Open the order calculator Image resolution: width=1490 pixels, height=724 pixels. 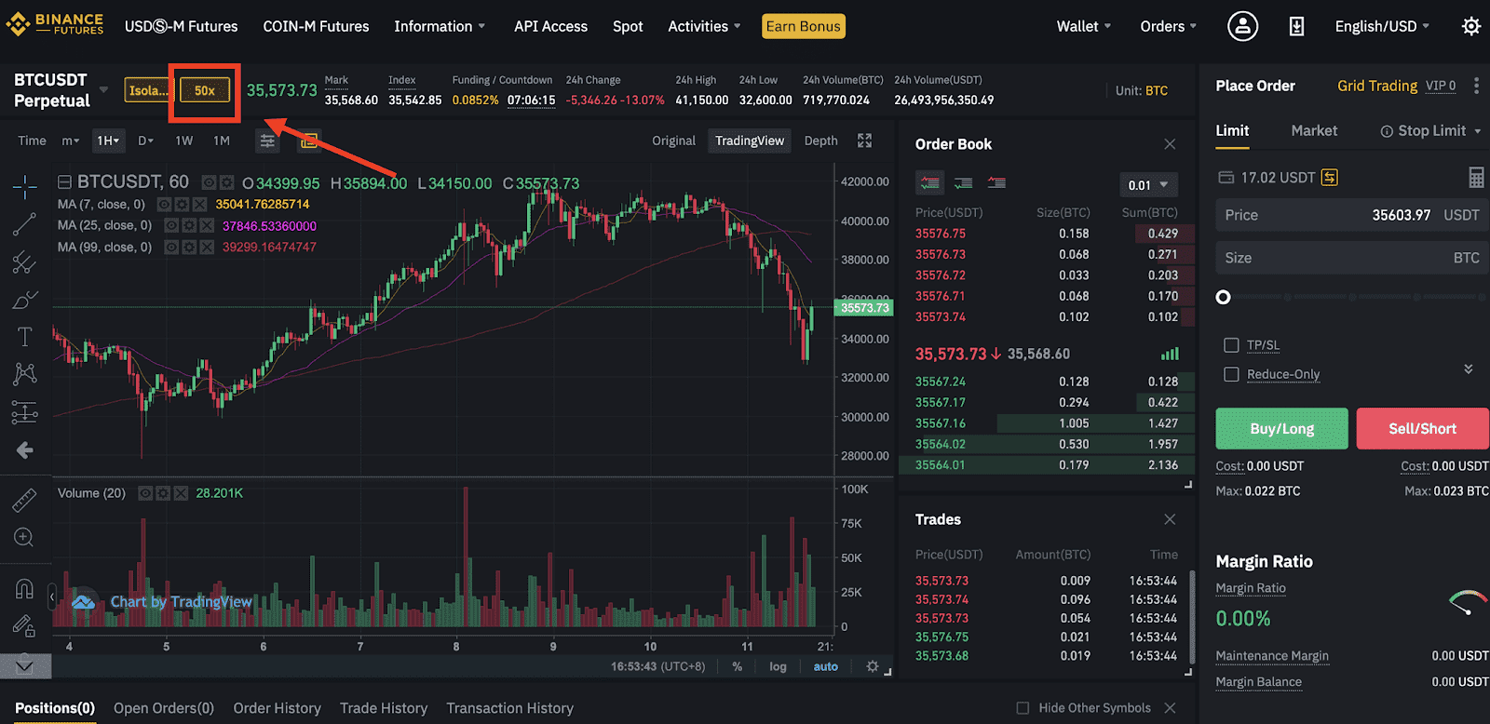pos(1476,177)
